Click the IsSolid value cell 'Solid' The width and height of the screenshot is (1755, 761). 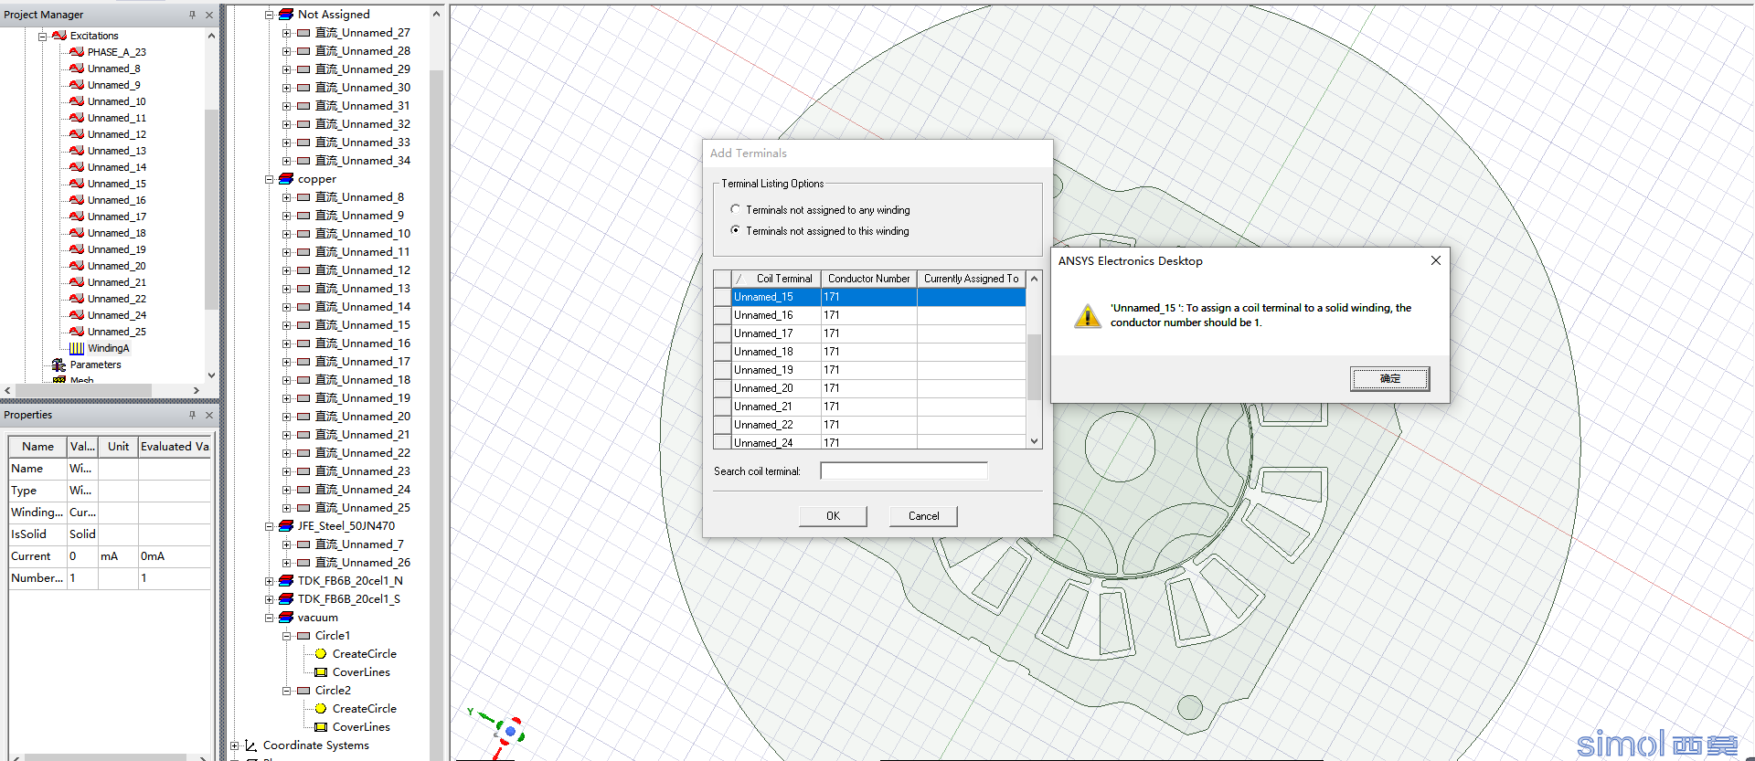82,534
